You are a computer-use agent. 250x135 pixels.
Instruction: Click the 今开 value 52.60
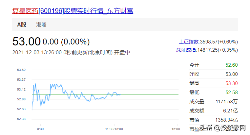232,65
